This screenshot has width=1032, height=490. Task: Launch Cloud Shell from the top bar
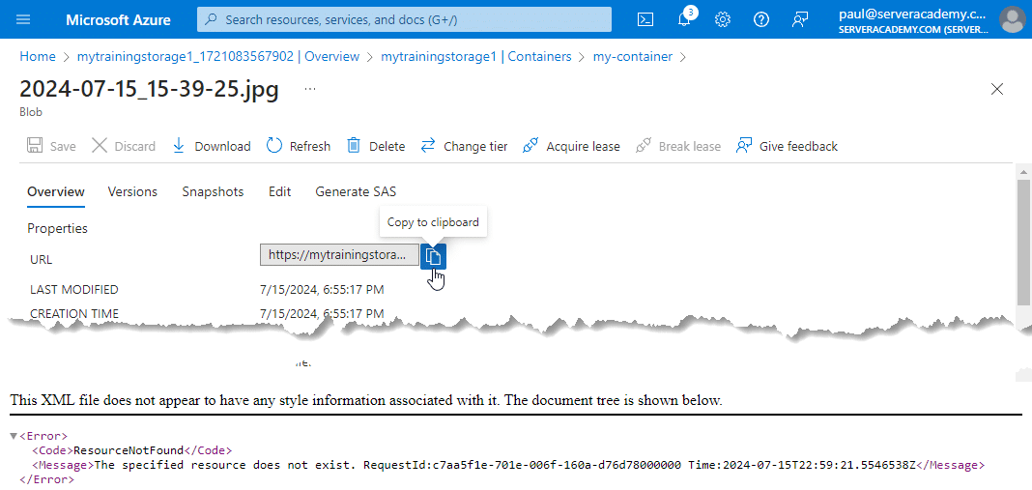point(645,19)
